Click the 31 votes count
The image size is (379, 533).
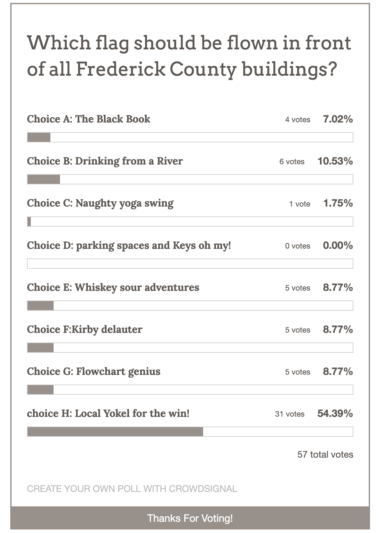(x=289, y=414)
